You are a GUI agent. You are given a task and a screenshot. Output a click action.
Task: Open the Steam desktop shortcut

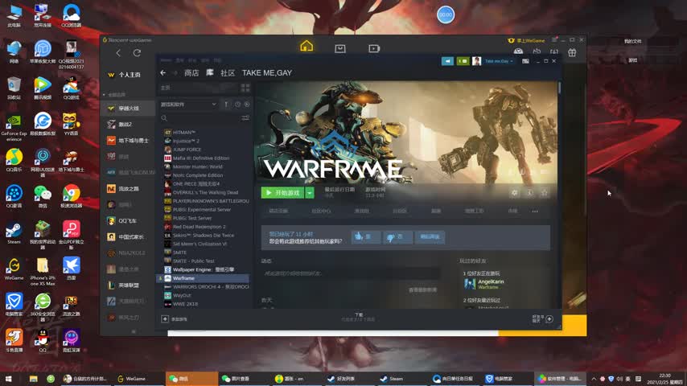pyautogui.click(x=14, y=233)
